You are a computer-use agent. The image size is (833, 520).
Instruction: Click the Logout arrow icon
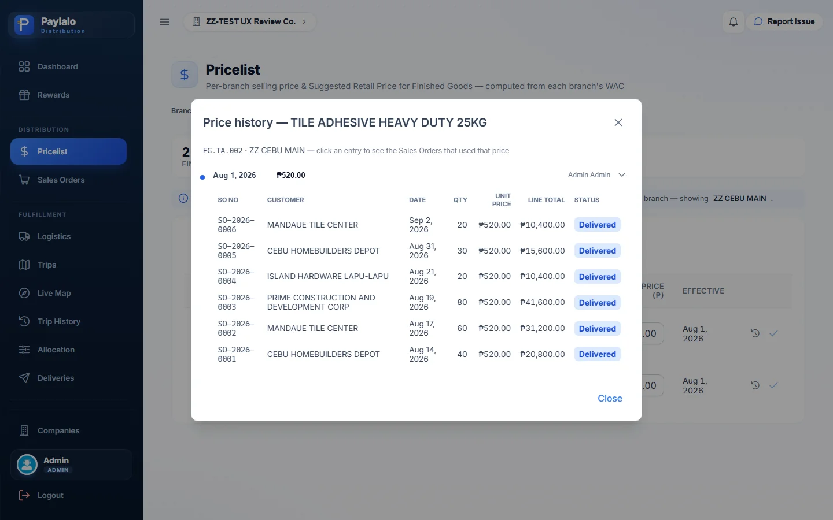(24, 495)
